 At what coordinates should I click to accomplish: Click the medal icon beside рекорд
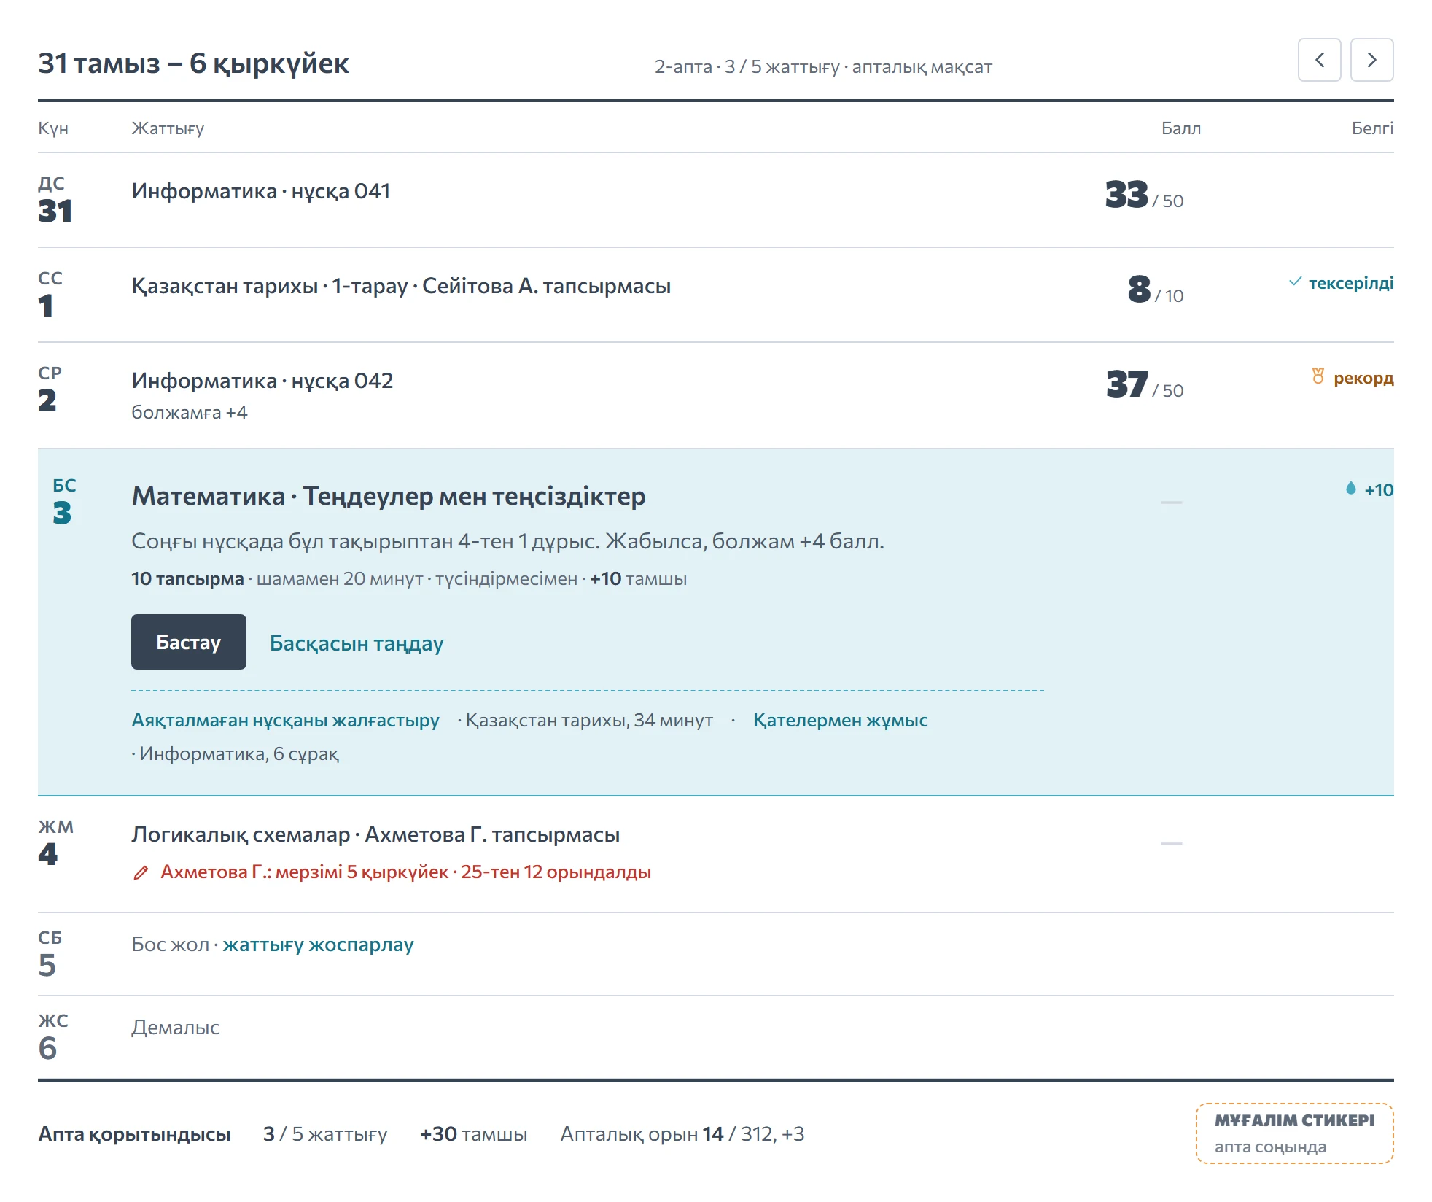tap(1318, 376)
